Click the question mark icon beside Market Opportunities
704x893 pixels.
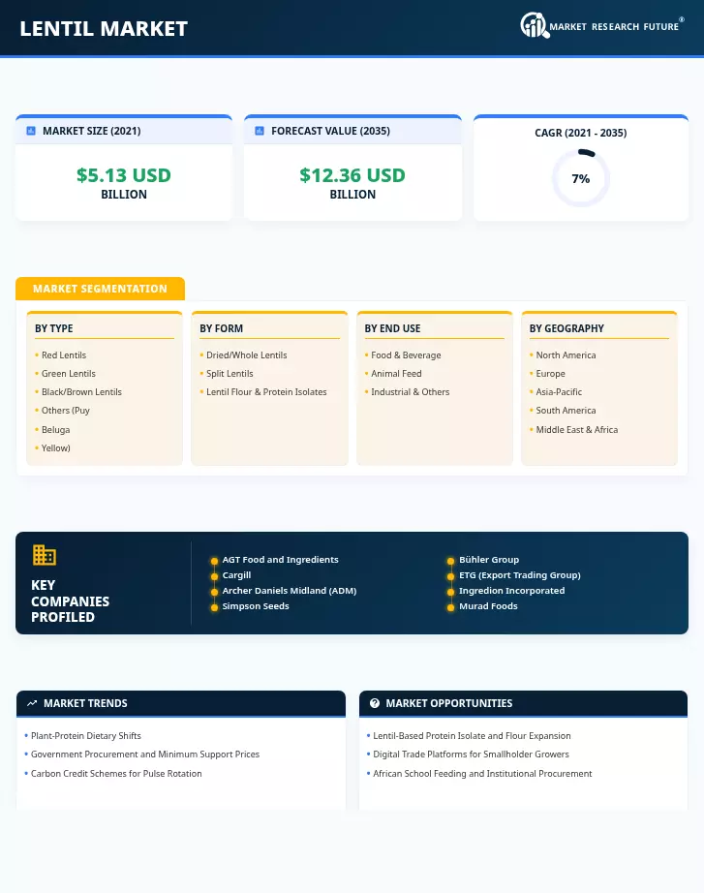point(374,703)
